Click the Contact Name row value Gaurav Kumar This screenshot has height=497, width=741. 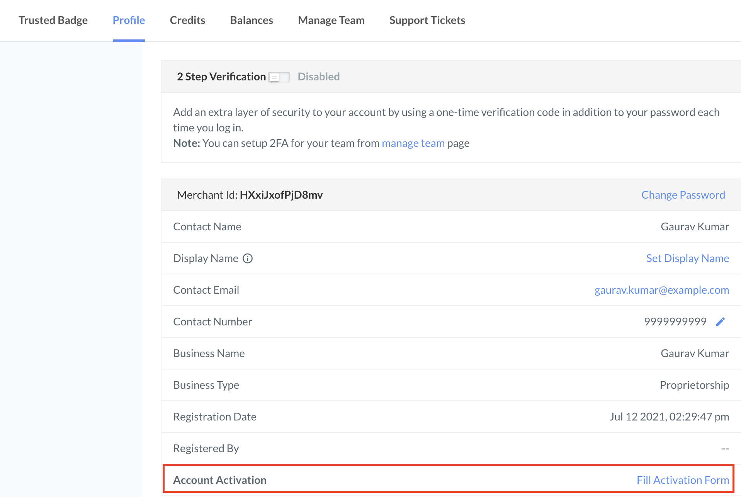[x=695, y=226]
